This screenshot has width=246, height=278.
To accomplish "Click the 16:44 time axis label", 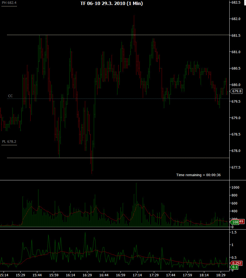I will (x=104, y=275).
